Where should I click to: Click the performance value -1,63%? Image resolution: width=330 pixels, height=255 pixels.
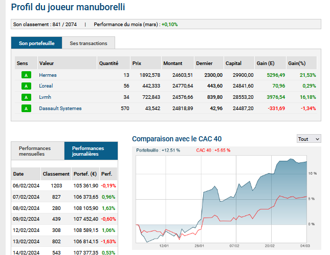pyautogui.click(x=108, y=241)
